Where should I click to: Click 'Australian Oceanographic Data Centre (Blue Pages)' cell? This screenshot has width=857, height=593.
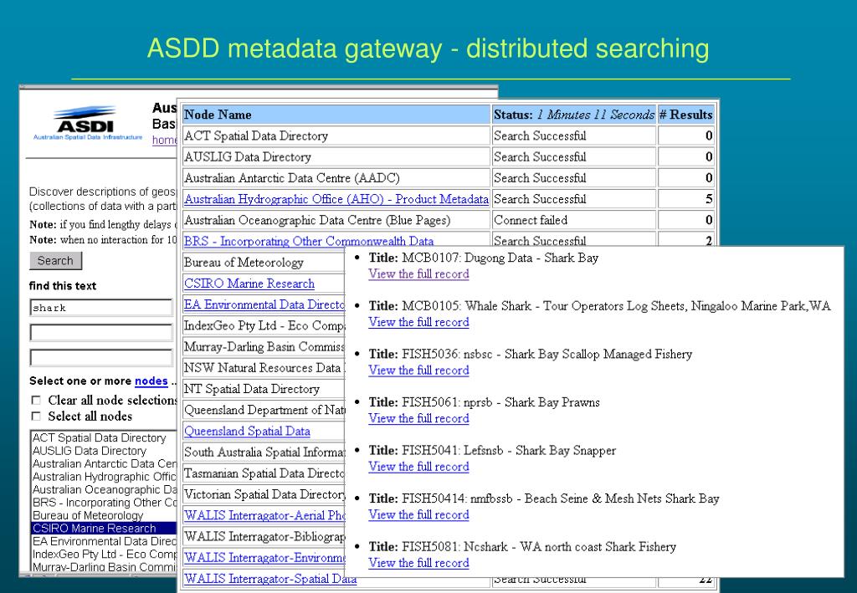coord(336,220)
